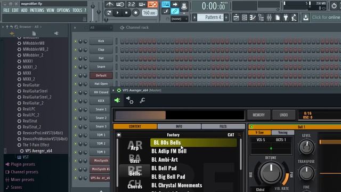Select the Default channel button
The width and height of the screenshot is (341, 192).
click(x=101, y=75)
